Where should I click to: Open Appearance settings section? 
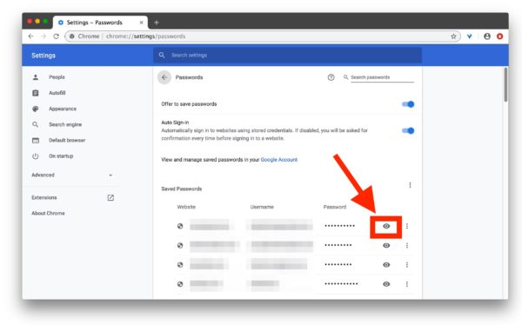click(x=63, y=109)
